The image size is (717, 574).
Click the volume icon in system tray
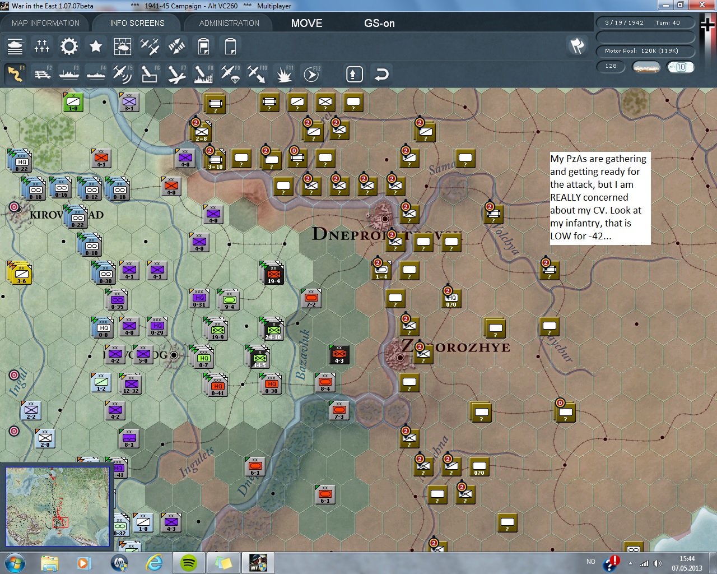658,563
